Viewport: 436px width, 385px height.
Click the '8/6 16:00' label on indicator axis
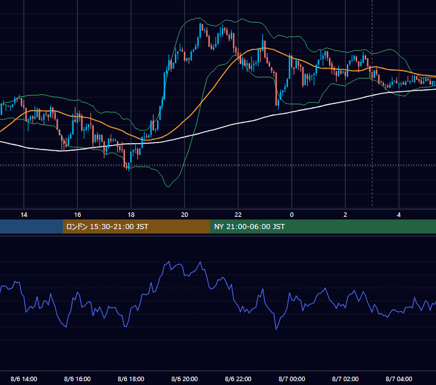pos(78,379)
